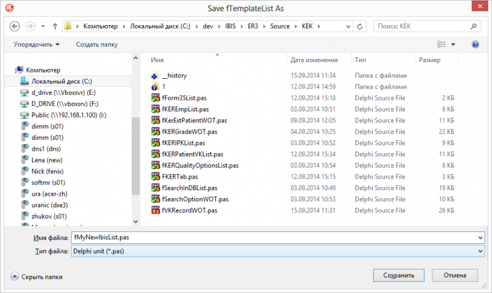The height and width of the screenshot is (293, 492).
Task: Expand the Имя файла dropdown arrow
Action: 479,237
